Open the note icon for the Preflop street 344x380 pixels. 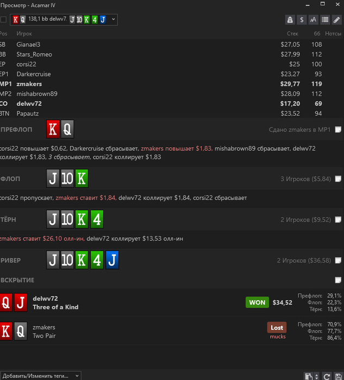tap(338, 130)
